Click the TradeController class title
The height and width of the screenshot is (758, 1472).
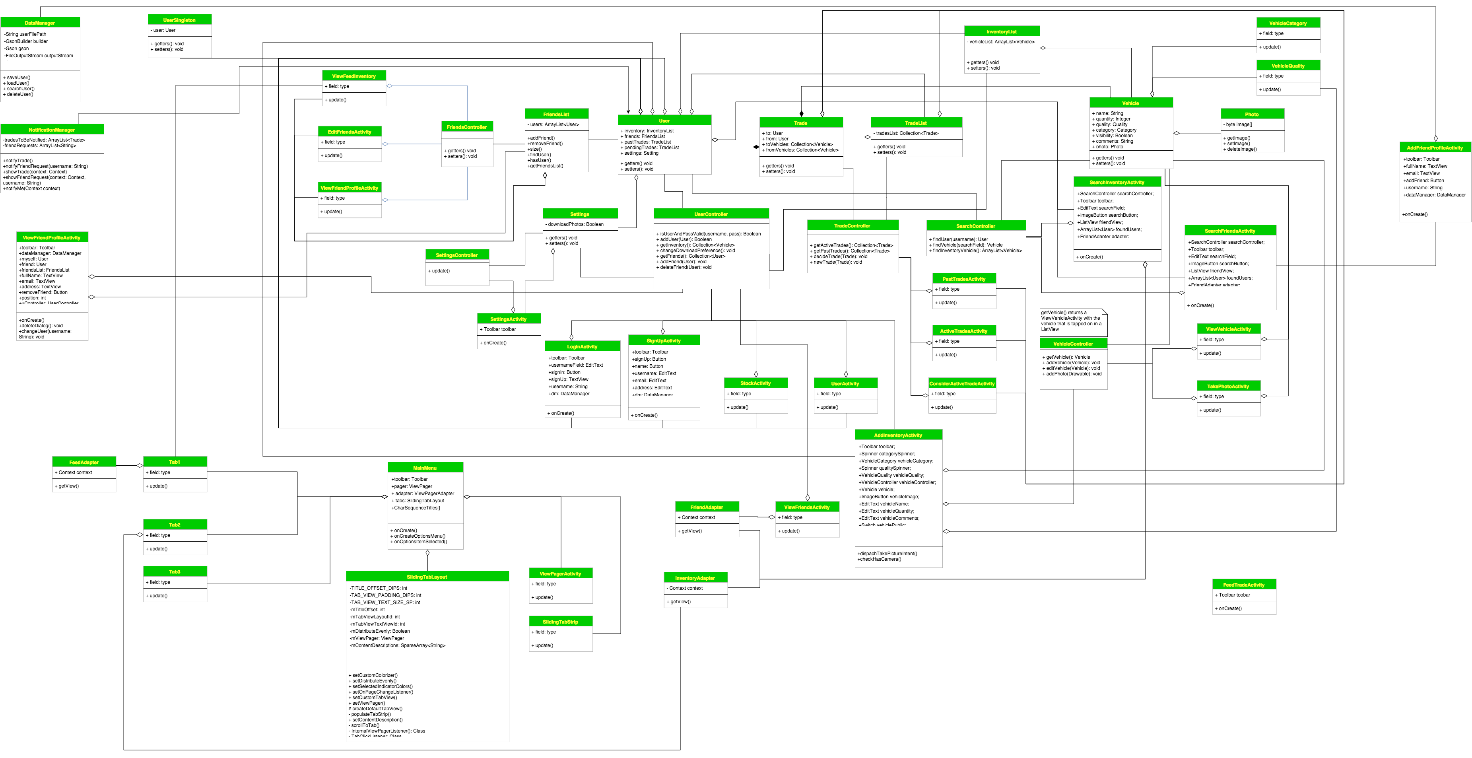click(x=852, y=226)
